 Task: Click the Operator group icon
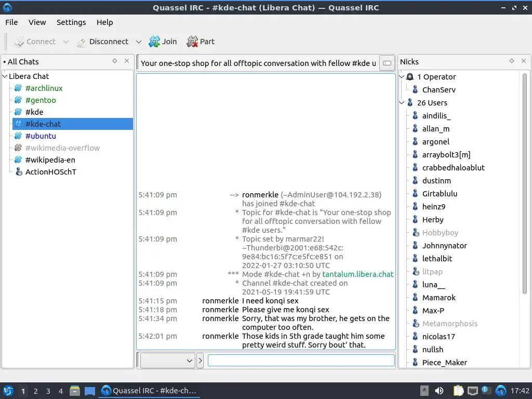coord(410,77)
